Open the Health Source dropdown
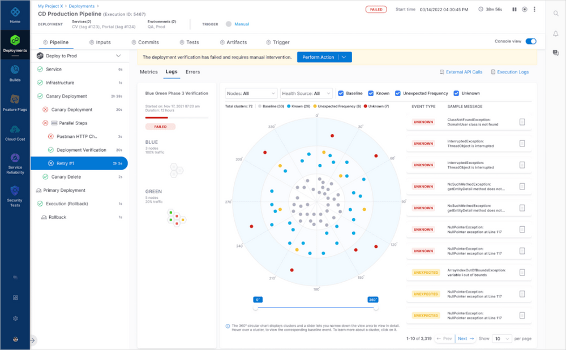 [x=306, y=93]
